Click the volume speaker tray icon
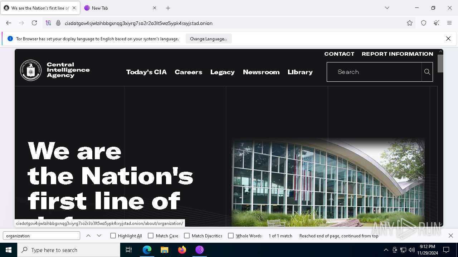 (412, 250)
